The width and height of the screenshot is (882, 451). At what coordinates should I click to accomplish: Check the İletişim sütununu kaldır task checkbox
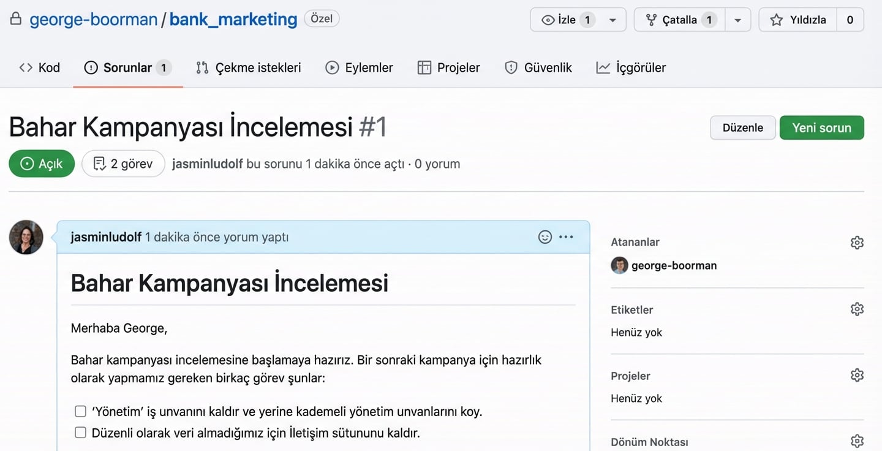click(x=80, y=433)
